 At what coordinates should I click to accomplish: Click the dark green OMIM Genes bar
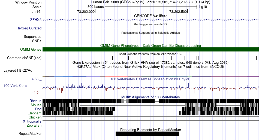(x=150, y=49)
